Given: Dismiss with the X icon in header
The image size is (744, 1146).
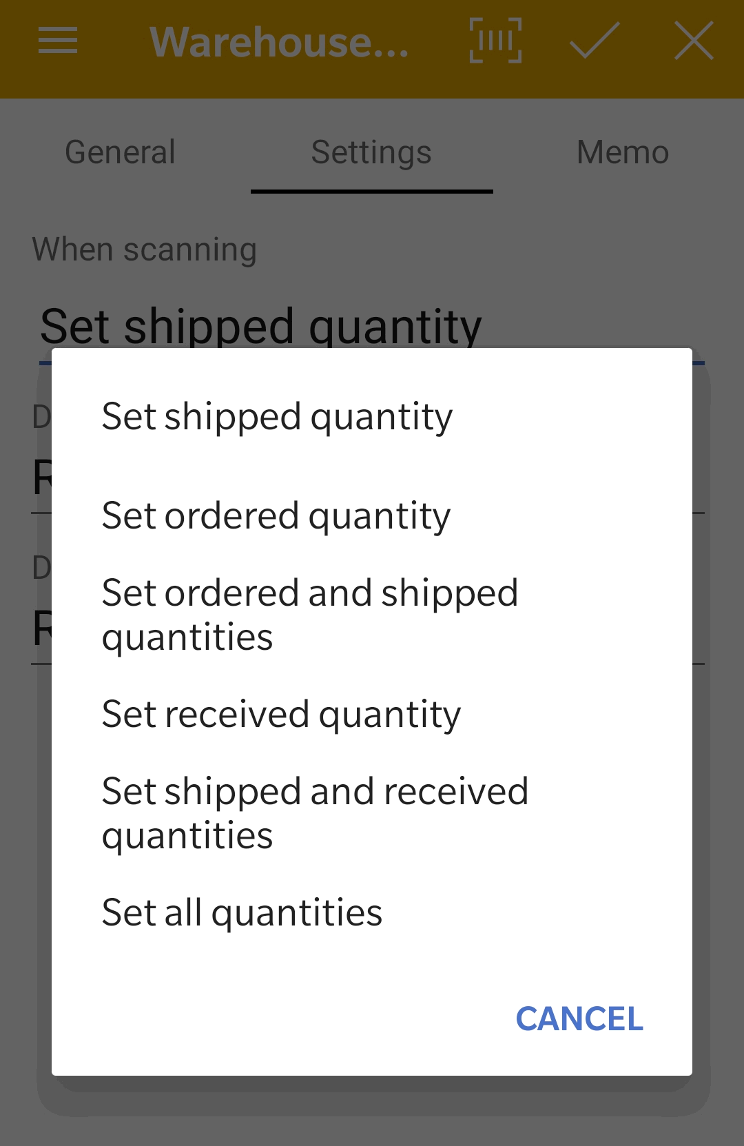Looking at the screenshot, I should (x=694, y=41).
